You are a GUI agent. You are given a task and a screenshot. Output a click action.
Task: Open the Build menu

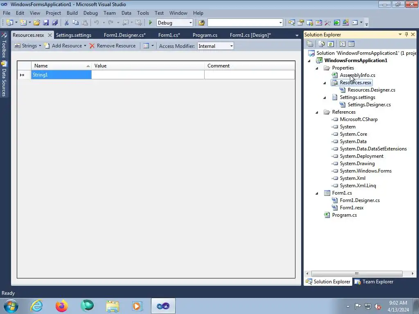(72, 13)
